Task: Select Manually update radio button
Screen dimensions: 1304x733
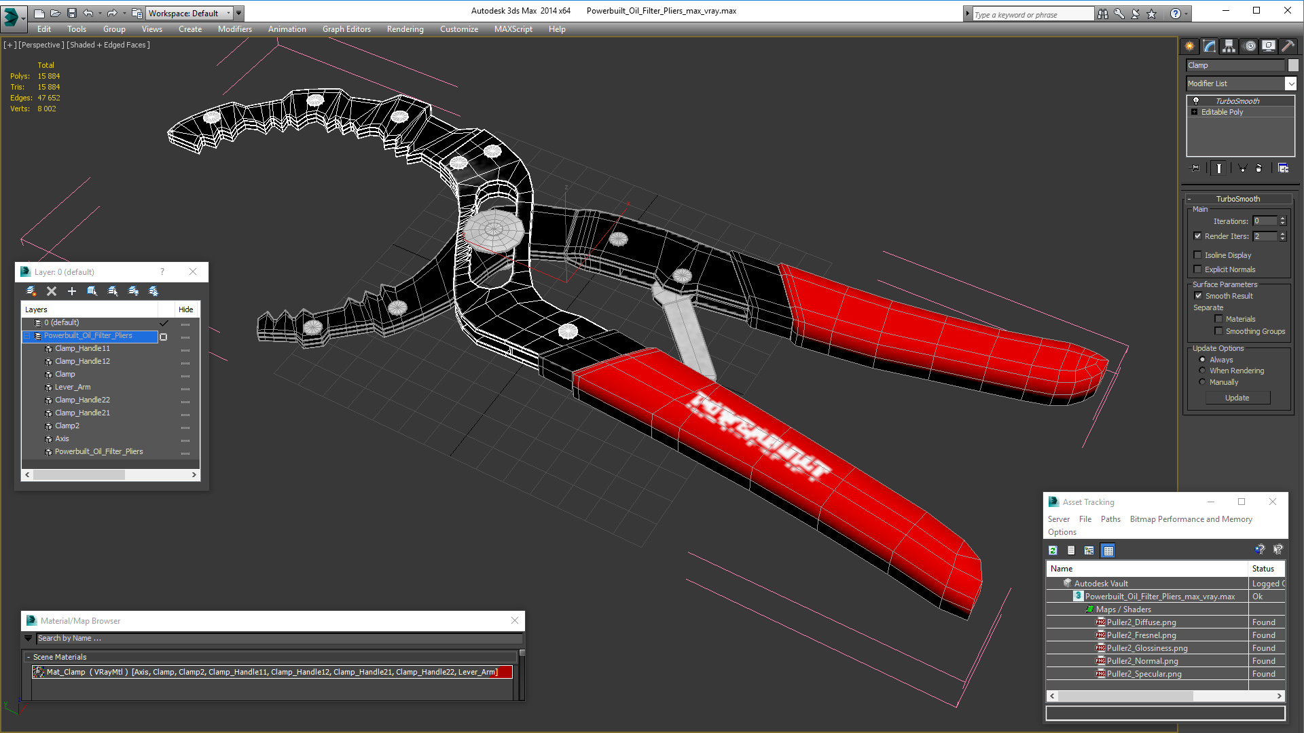Action: click(1203, 382)
